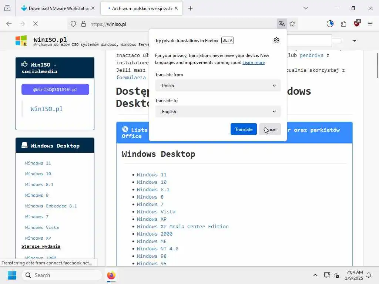Stop loading the current page
Screen dimensions: 379x284
pos(35,24)
